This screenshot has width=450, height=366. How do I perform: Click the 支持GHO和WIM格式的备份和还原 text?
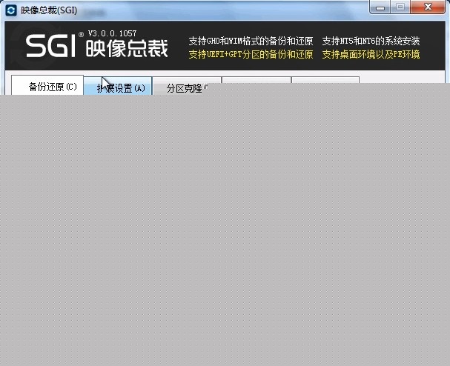pos(251,41)
